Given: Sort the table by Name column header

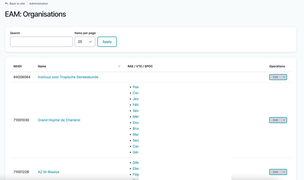Looking at the screenshot, I should tap(42, 66).
